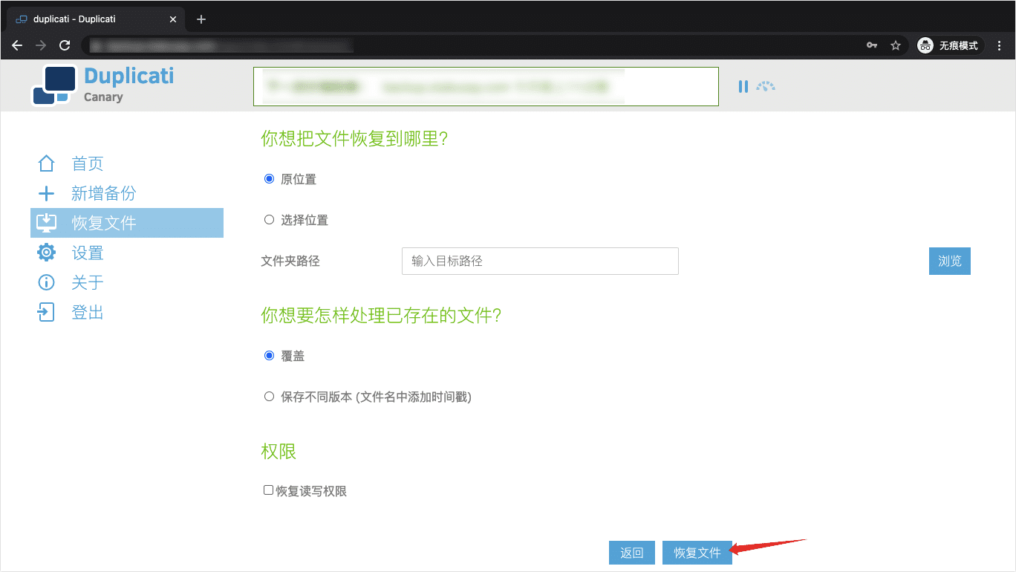This screenshot has width=1016, height=572.
Task: Click the 浏览 browse button
Action: tap(950, 261)
